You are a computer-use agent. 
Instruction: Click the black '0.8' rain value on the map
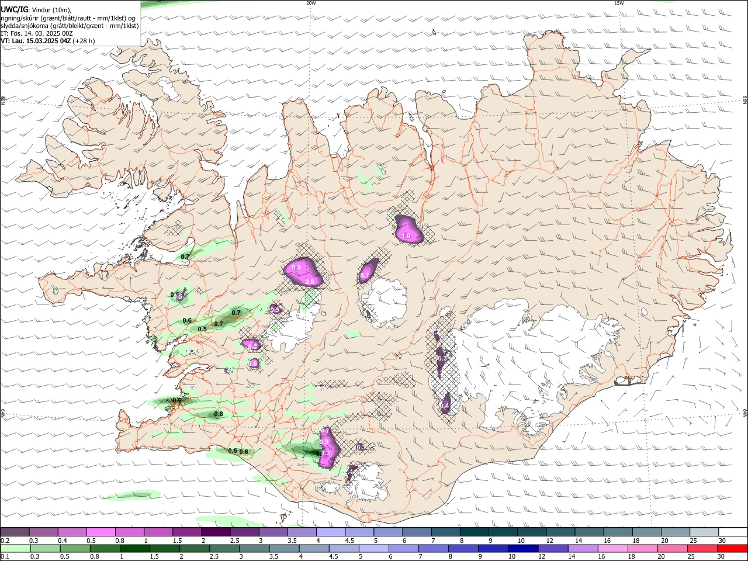click(x=219, y=414)
